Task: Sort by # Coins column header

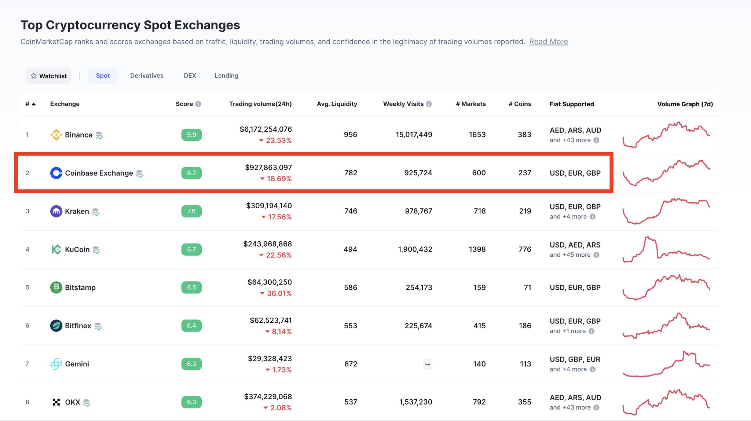Action: [x=520, y=104]
